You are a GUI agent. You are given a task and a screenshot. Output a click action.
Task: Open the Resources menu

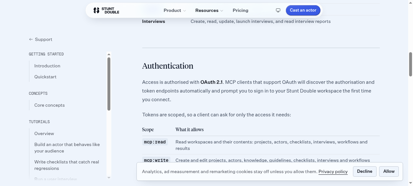[209, 10]
